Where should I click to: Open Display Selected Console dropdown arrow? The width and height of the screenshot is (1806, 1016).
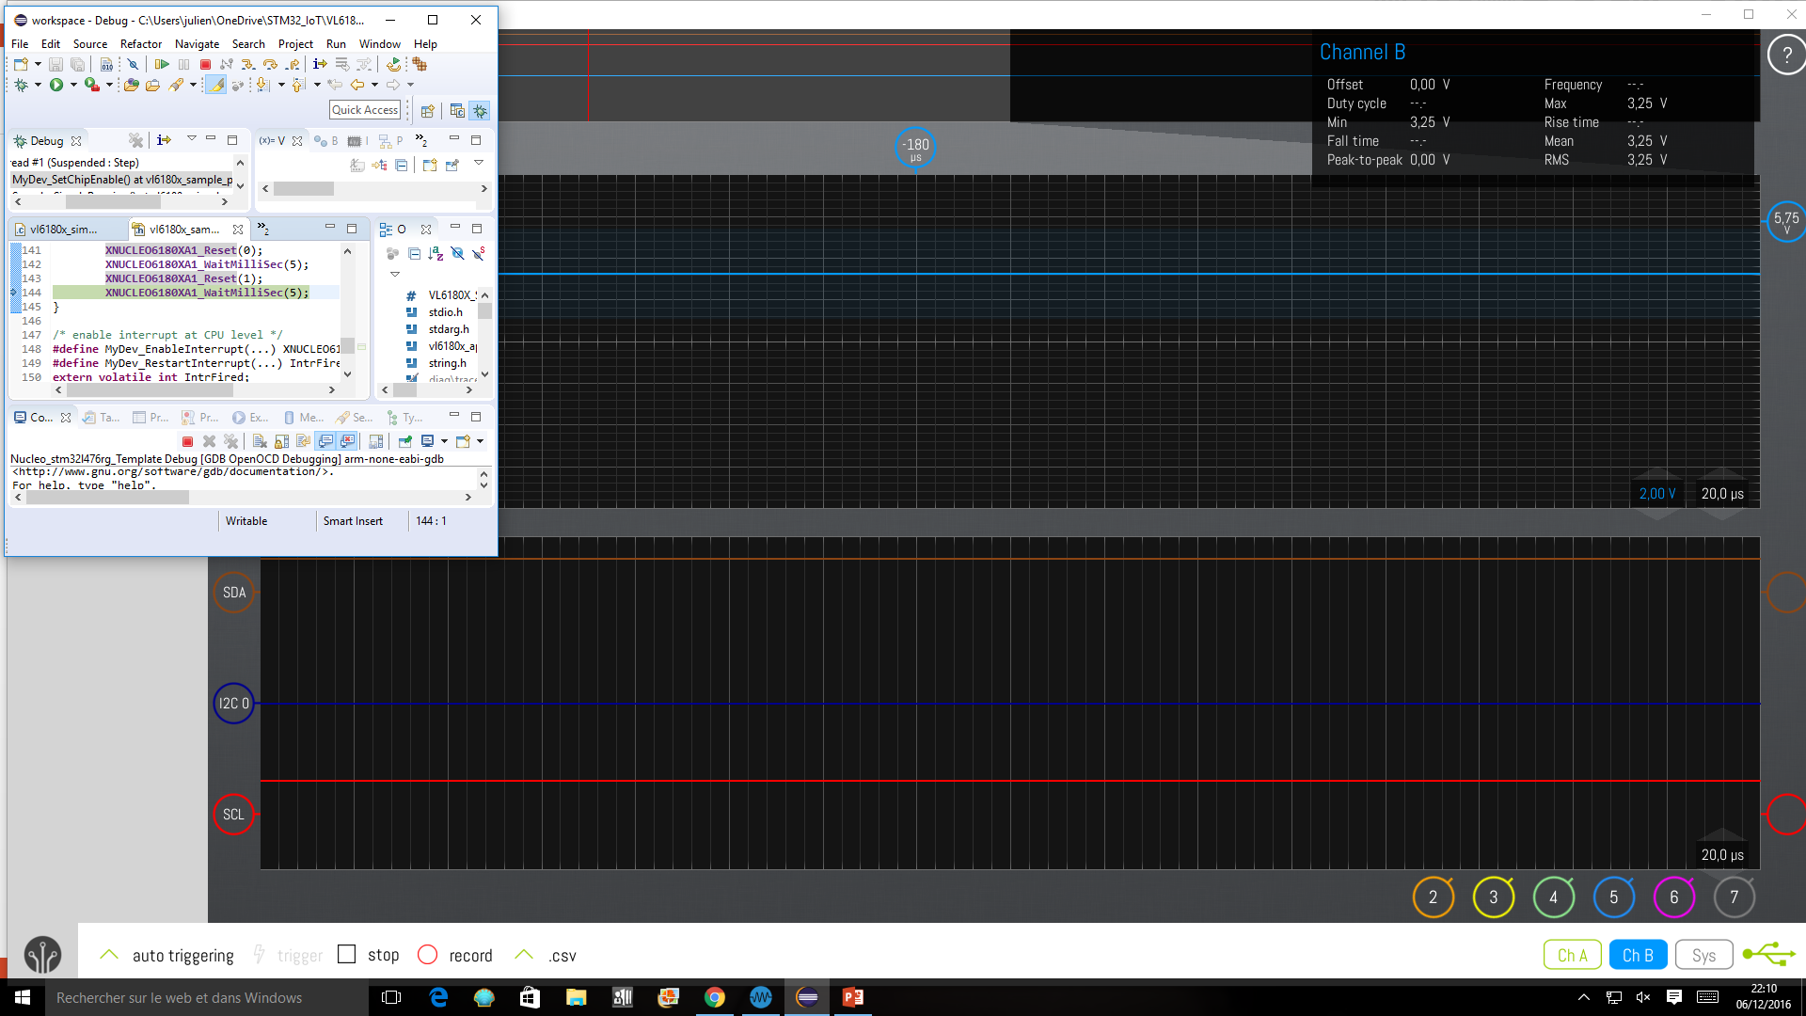point(444,441)
